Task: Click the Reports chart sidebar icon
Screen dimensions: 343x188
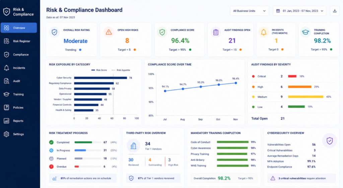Action: (7, 121)
